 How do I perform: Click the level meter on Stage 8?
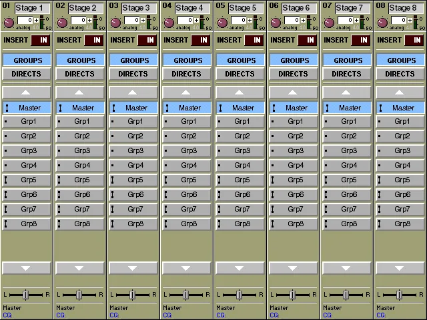click(x=416, y=22)
